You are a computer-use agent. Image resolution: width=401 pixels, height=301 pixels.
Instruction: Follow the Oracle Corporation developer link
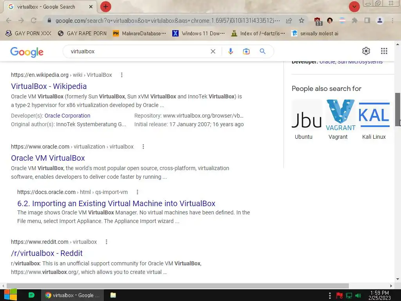[67, 116]
